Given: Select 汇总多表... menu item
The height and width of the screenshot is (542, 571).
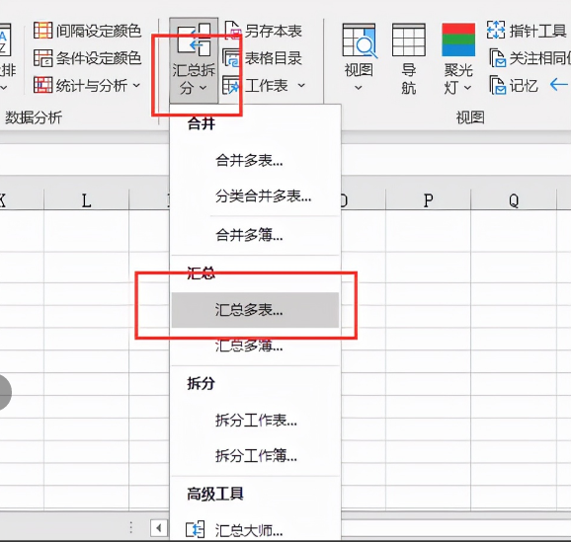Looking at the screenshot, I should click(255, 310).
